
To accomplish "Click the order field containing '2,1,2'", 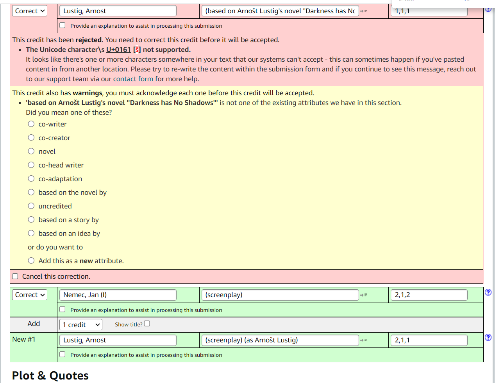I will (429, 295).
